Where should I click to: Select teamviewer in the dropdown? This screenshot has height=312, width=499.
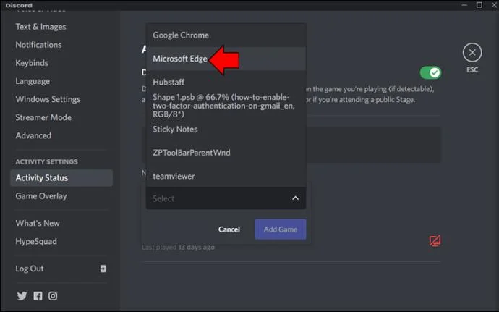pyautogui.click(x=226, y=176)
